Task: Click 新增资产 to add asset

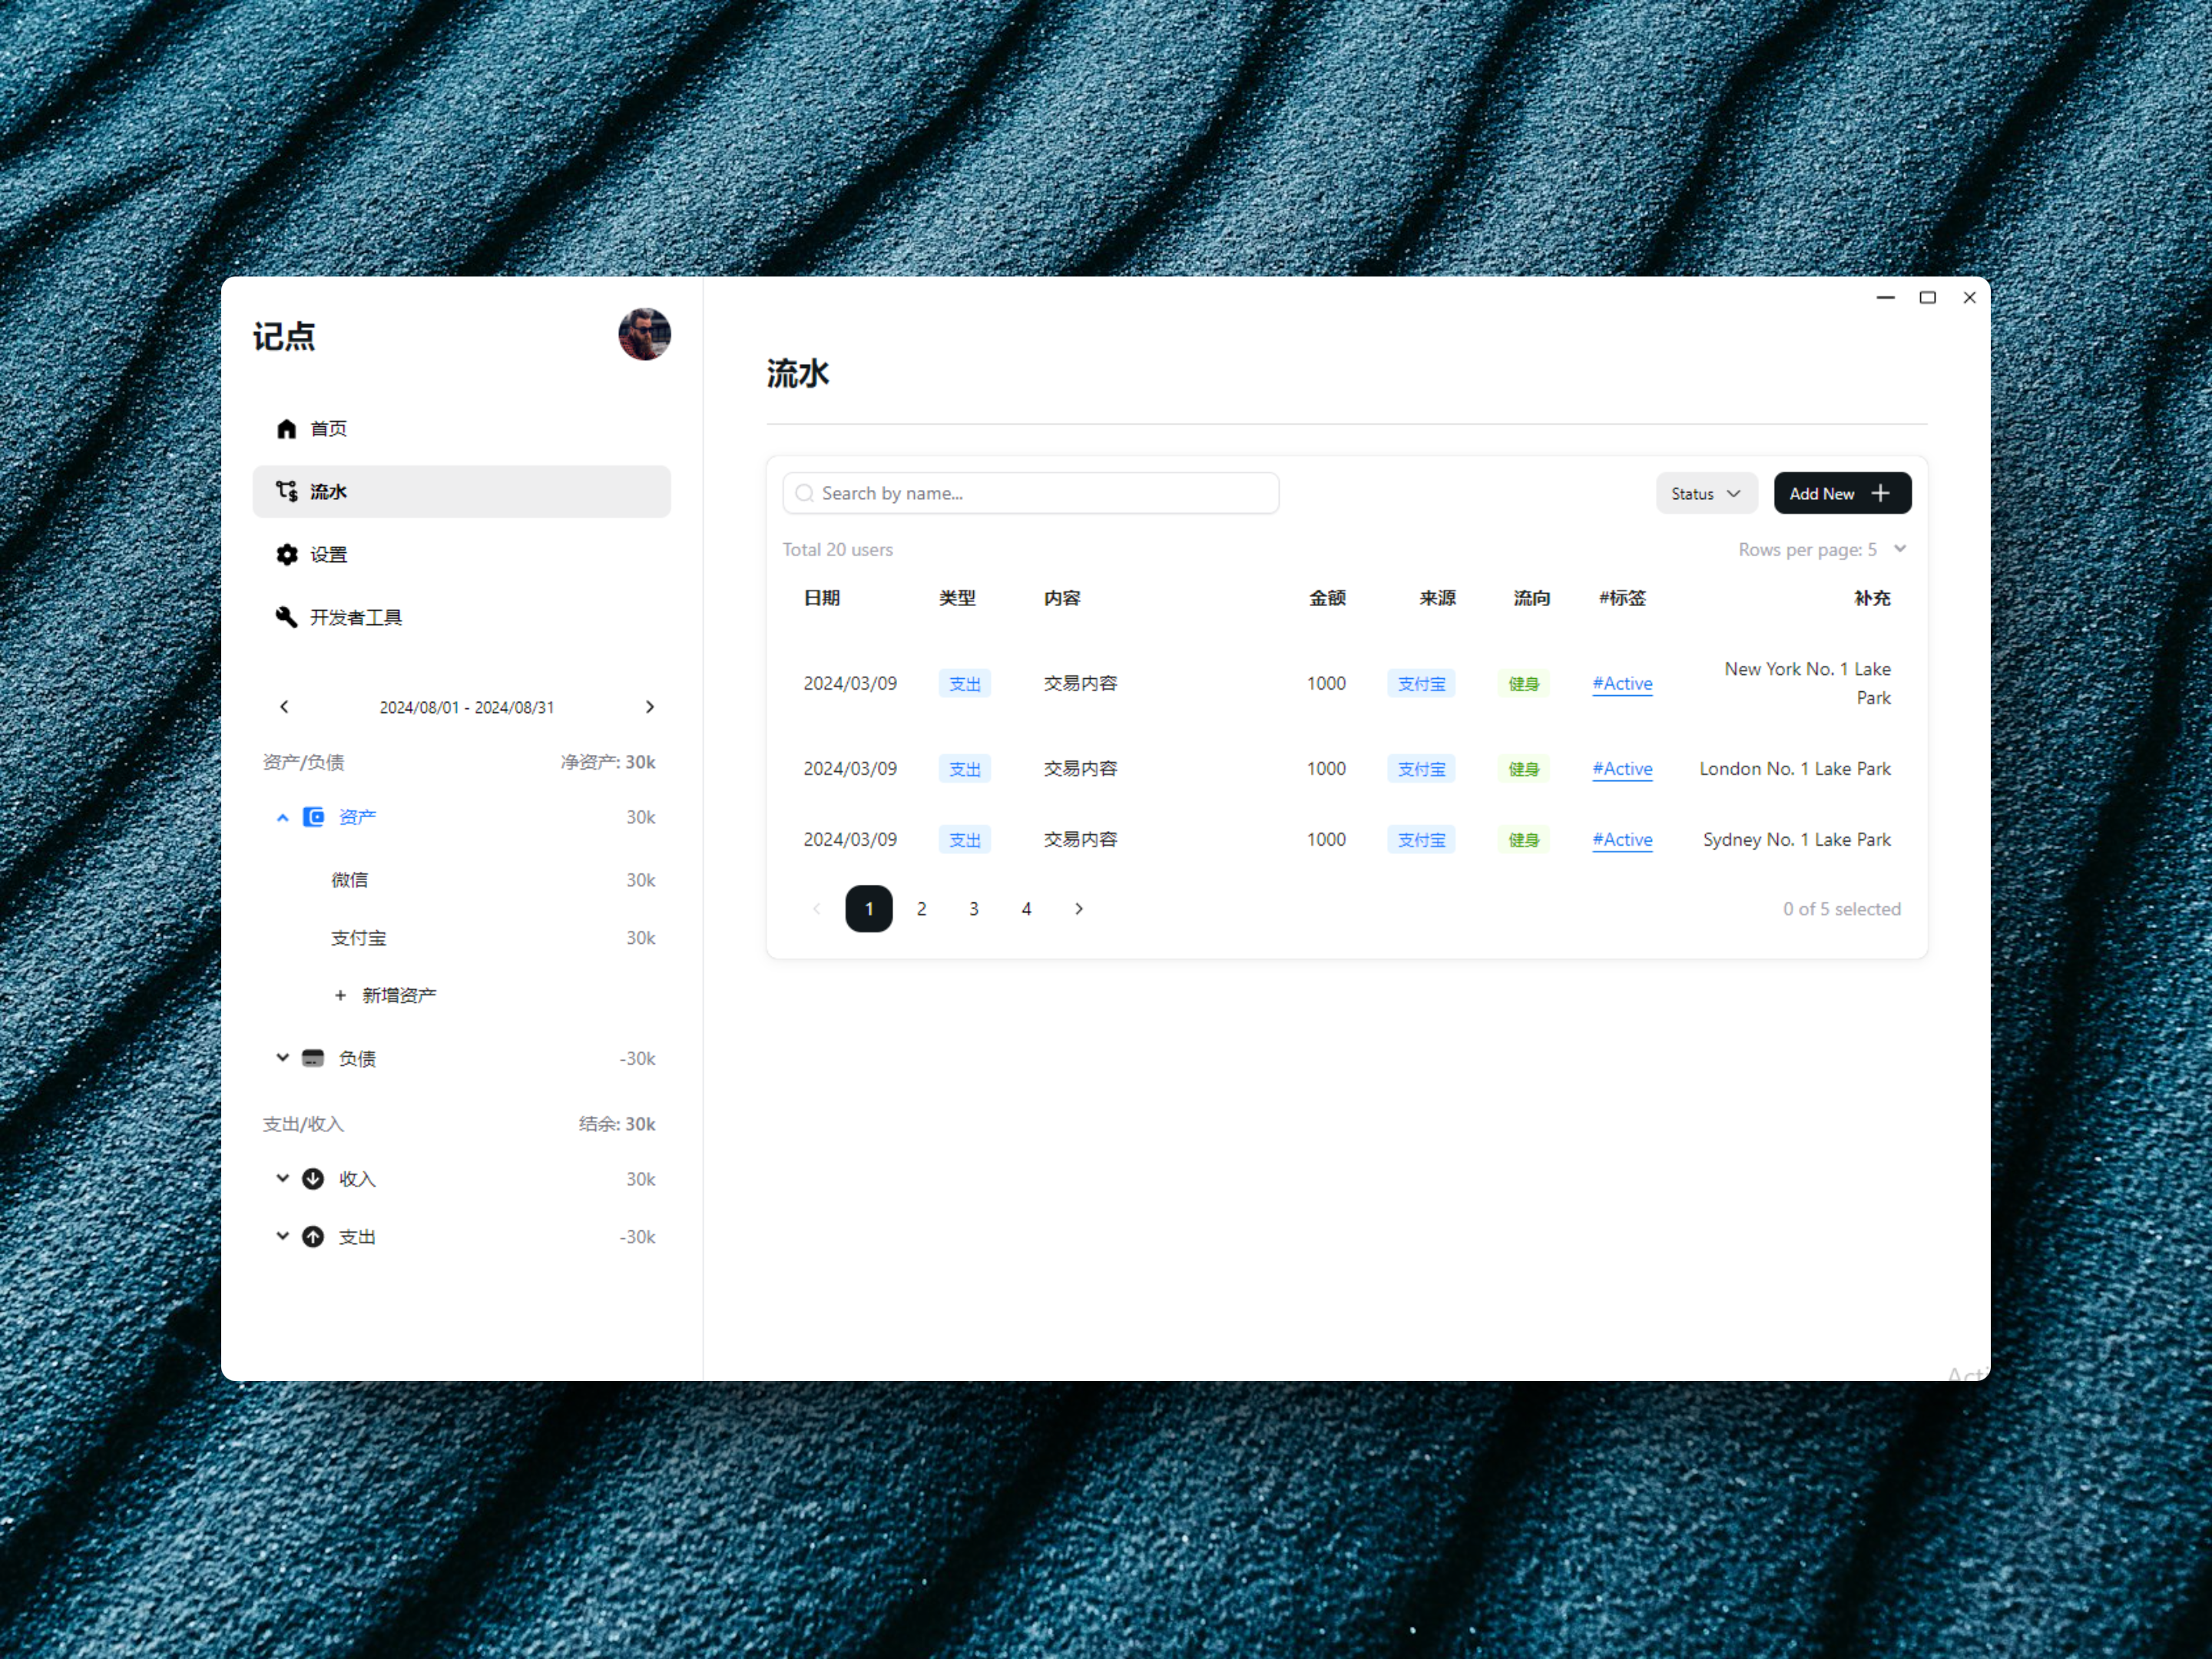Action: tap(385, 995)
